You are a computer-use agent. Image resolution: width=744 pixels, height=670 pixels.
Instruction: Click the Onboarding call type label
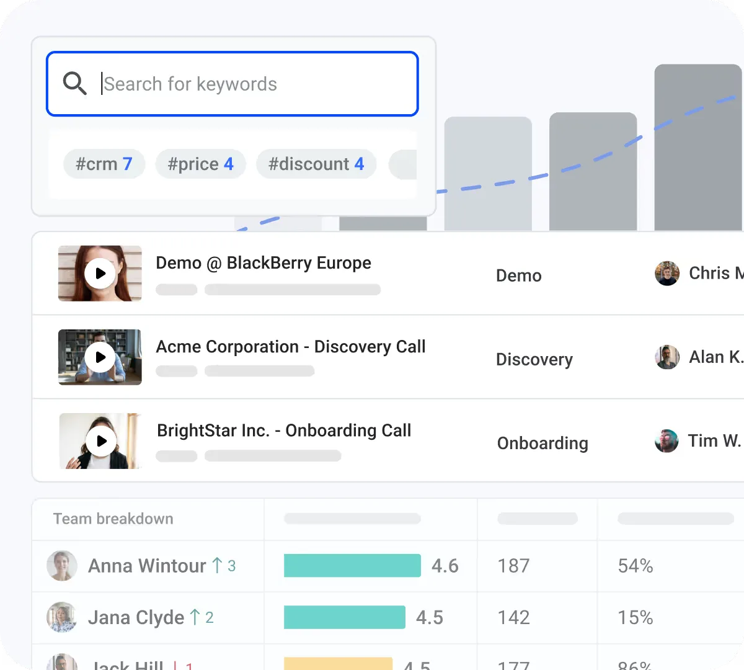[x=542, y=444]
